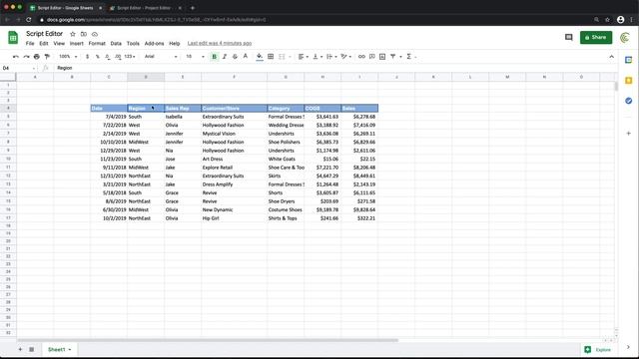Open Keep notes in side panel
639x359 pixels.
pyautogui.click(x=628, y=80)
